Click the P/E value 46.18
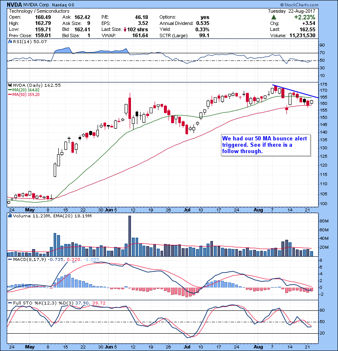Image resolution: width=338 pixels, height=351 pixels. (x=142, y=17)
